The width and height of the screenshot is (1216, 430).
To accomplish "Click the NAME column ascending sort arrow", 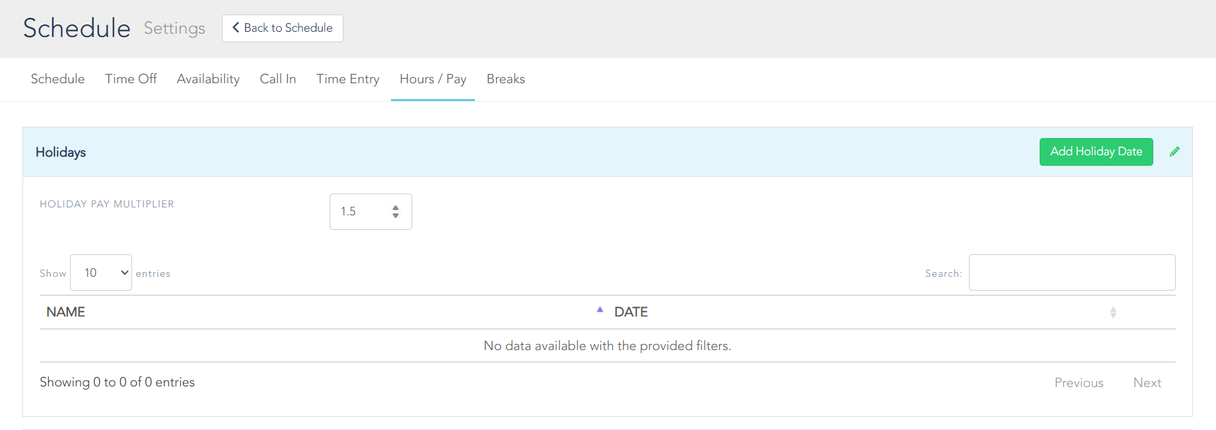I will point(600,310).
